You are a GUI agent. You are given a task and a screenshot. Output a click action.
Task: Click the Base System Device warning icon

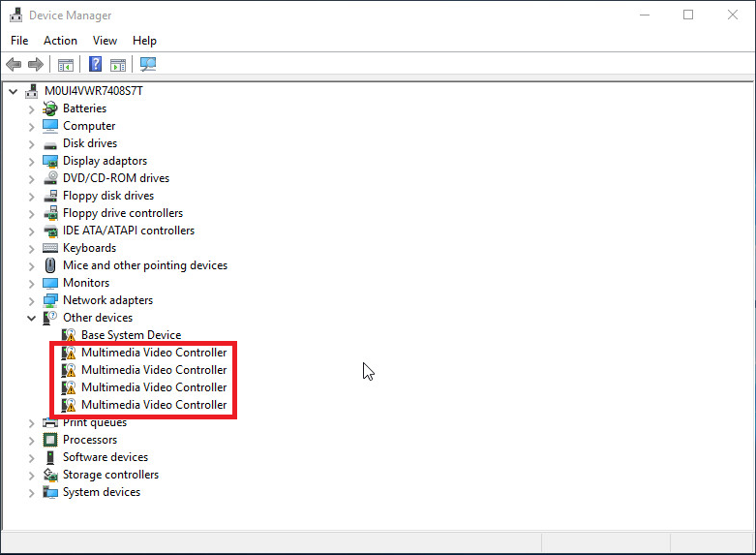tap(69, 335)
